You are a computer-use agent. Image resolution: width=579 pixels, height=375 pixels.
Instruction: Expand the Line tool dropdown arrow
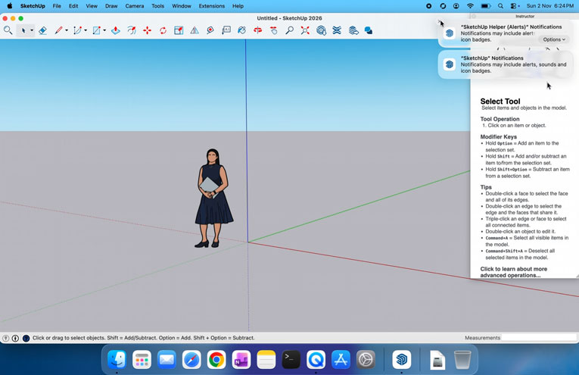coord(67,30)
